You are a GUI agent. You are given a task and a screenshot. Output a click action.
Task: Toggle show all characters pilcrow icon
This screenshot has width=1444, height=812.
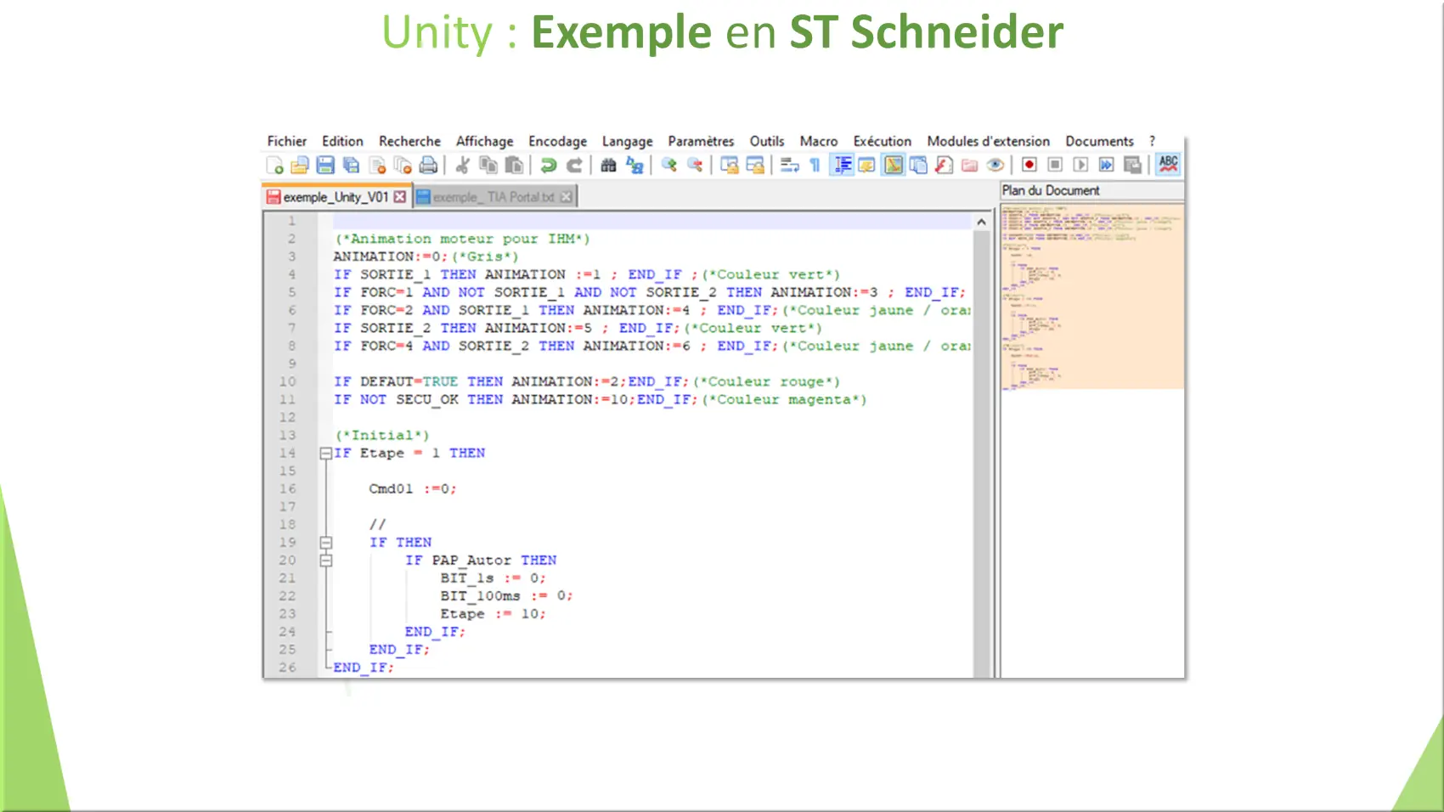pos(815,165)
